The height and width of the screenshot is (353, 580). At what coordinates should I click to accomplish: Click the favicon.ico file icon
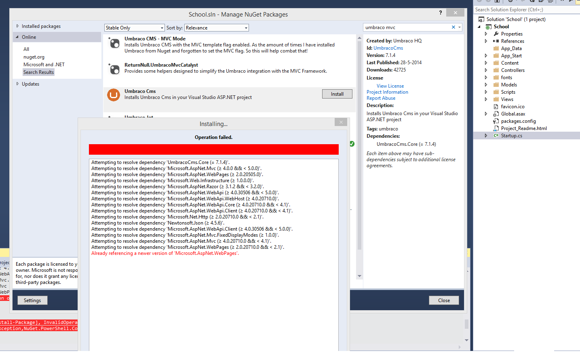coord(496,107)
